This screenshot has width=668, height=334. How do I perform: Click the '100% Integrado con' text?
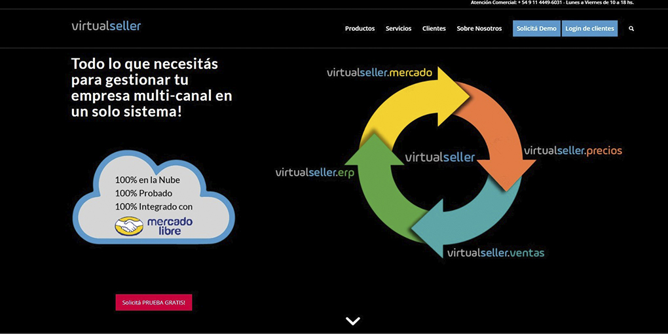pyautogui.click(x=154, y=206)
